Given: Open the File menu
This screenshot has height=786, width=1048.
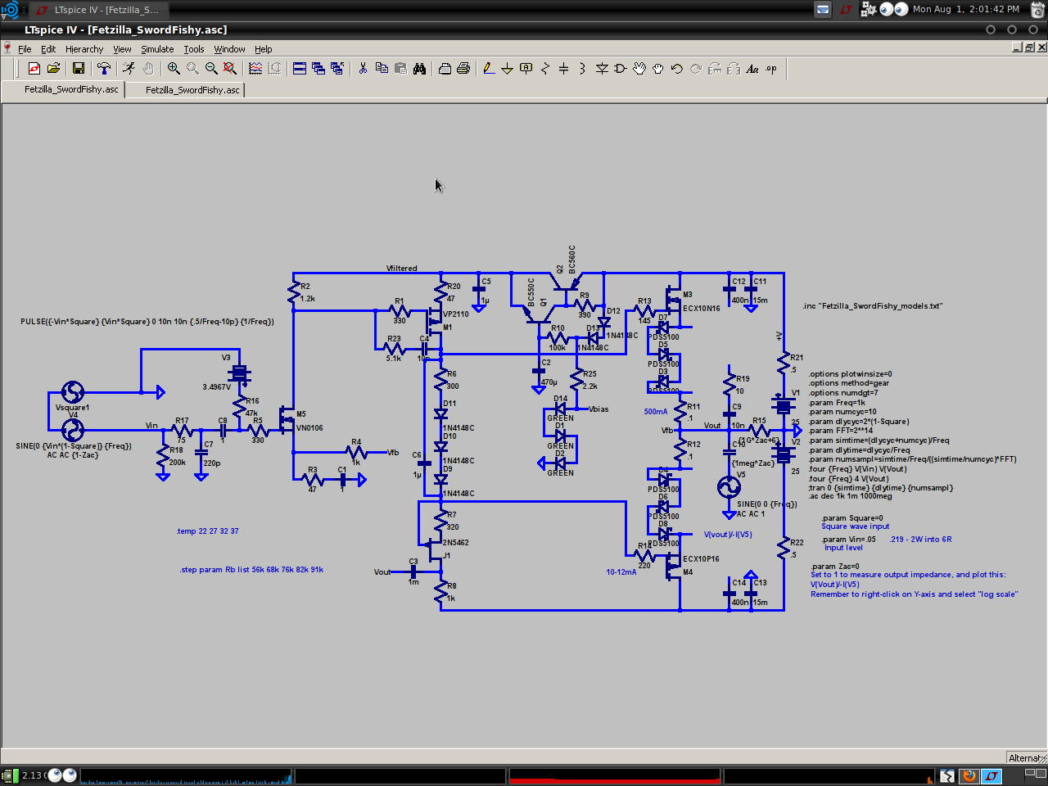Looking at the screenshot, I should (25, 49).
